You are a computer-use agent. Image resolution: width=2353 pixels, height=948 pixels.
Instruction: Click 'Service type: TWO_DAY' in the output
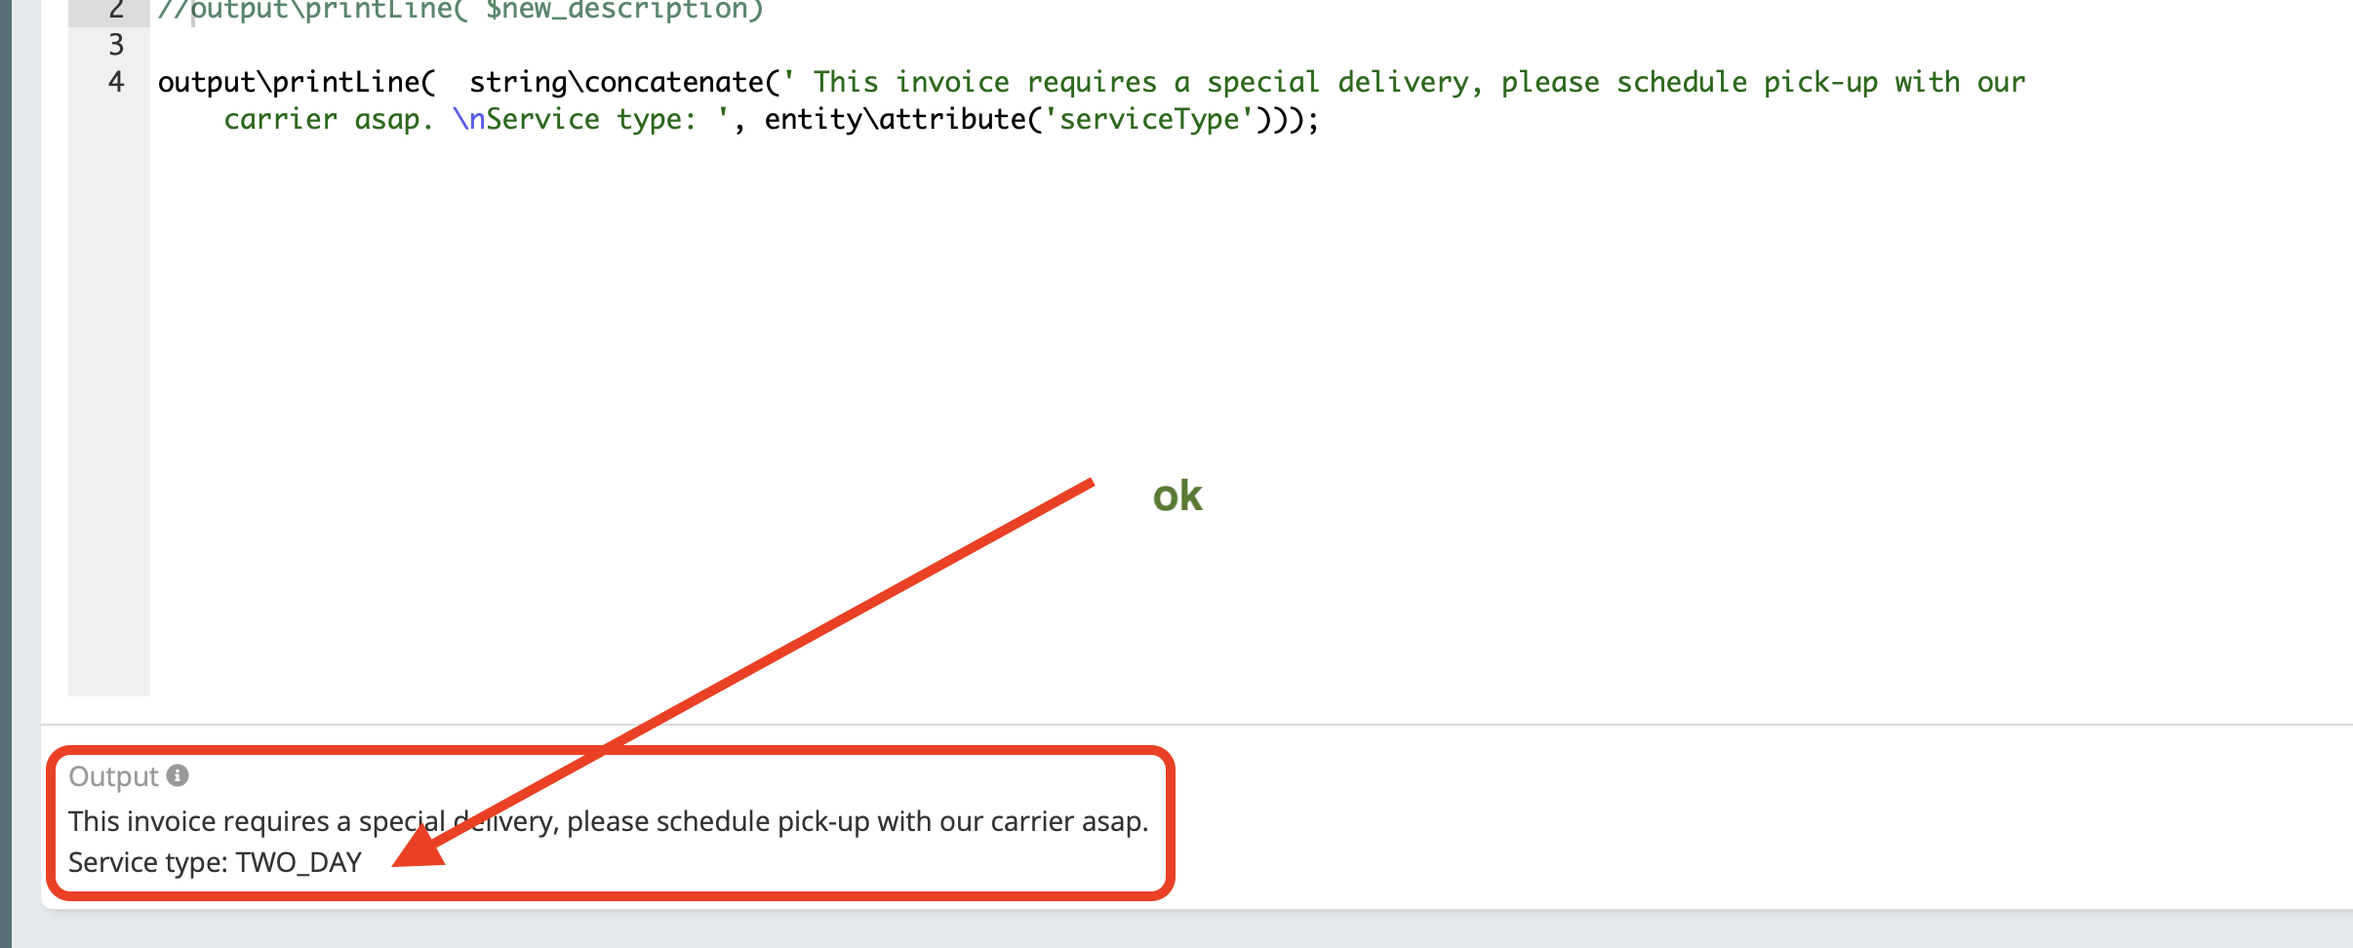pyautogui.click(x=215, y=862)
